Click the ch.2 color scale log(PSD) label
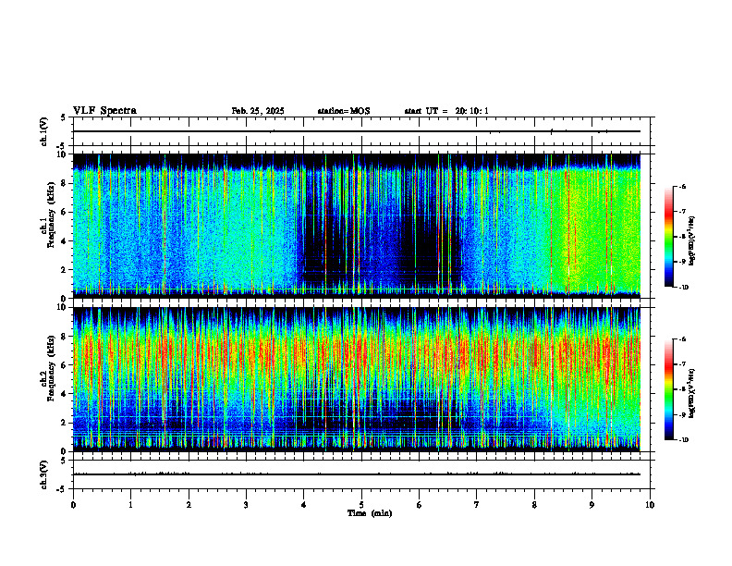The image size is (732, 566). click(693, 393)
